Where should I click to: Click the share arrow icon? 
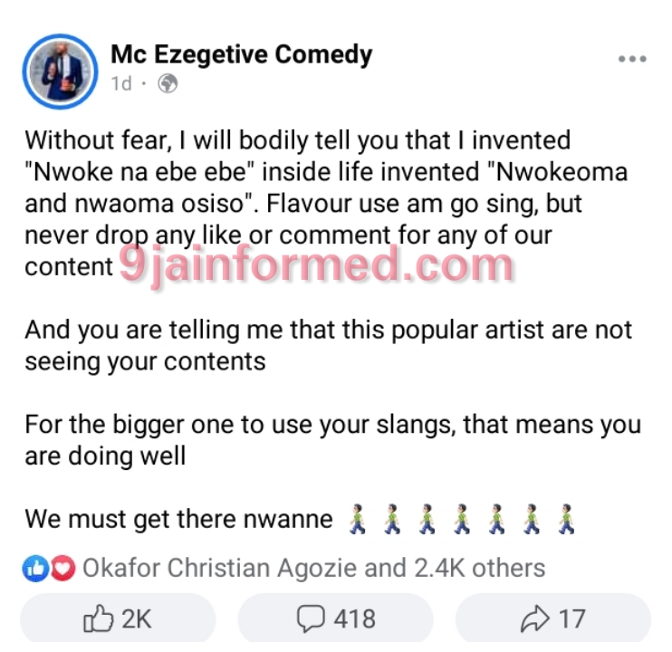click(x=534, y=618)
